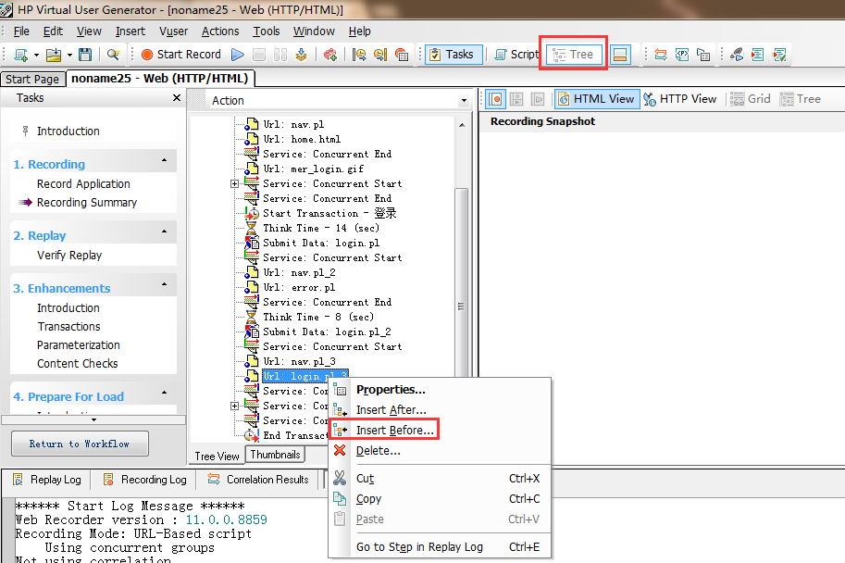Expand the Service: Concurrent Start tree node
The image size is (845, 563).
point(234,184)
